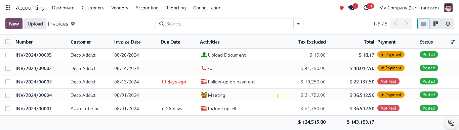Toggle the select-all checkbox in header
459x130 pixels.
click(x=8, y=42)
